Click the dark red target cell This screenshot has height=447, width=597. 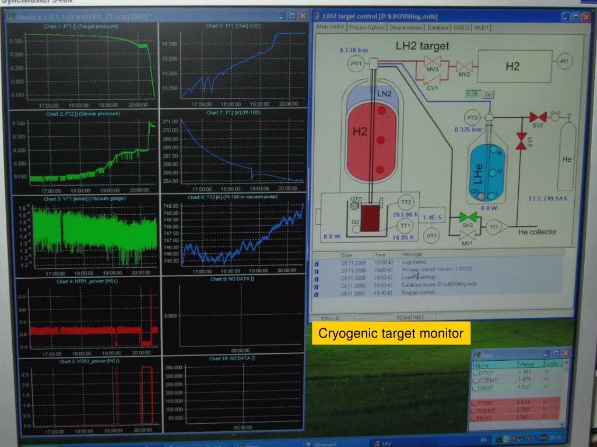(x=370, y=218)
